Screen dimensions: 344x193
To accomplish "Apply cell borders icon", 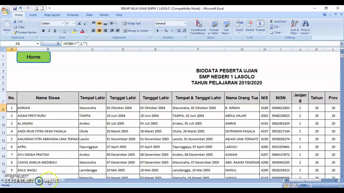I will click(x=64, y=31).
